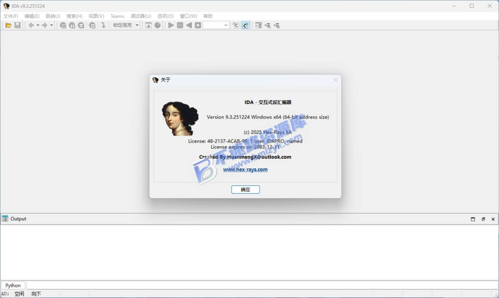Click the Python console language button

(x=13, y=285)
